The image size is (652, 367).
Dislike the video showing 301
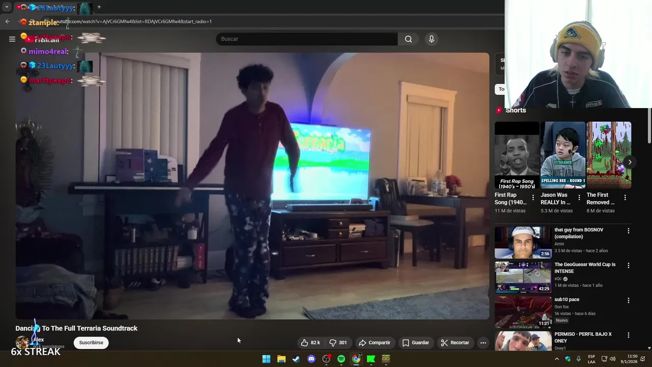[338, 343]
